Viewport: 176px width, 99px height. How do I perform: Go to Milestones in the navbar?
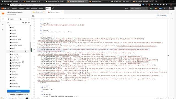coord(34,9)
